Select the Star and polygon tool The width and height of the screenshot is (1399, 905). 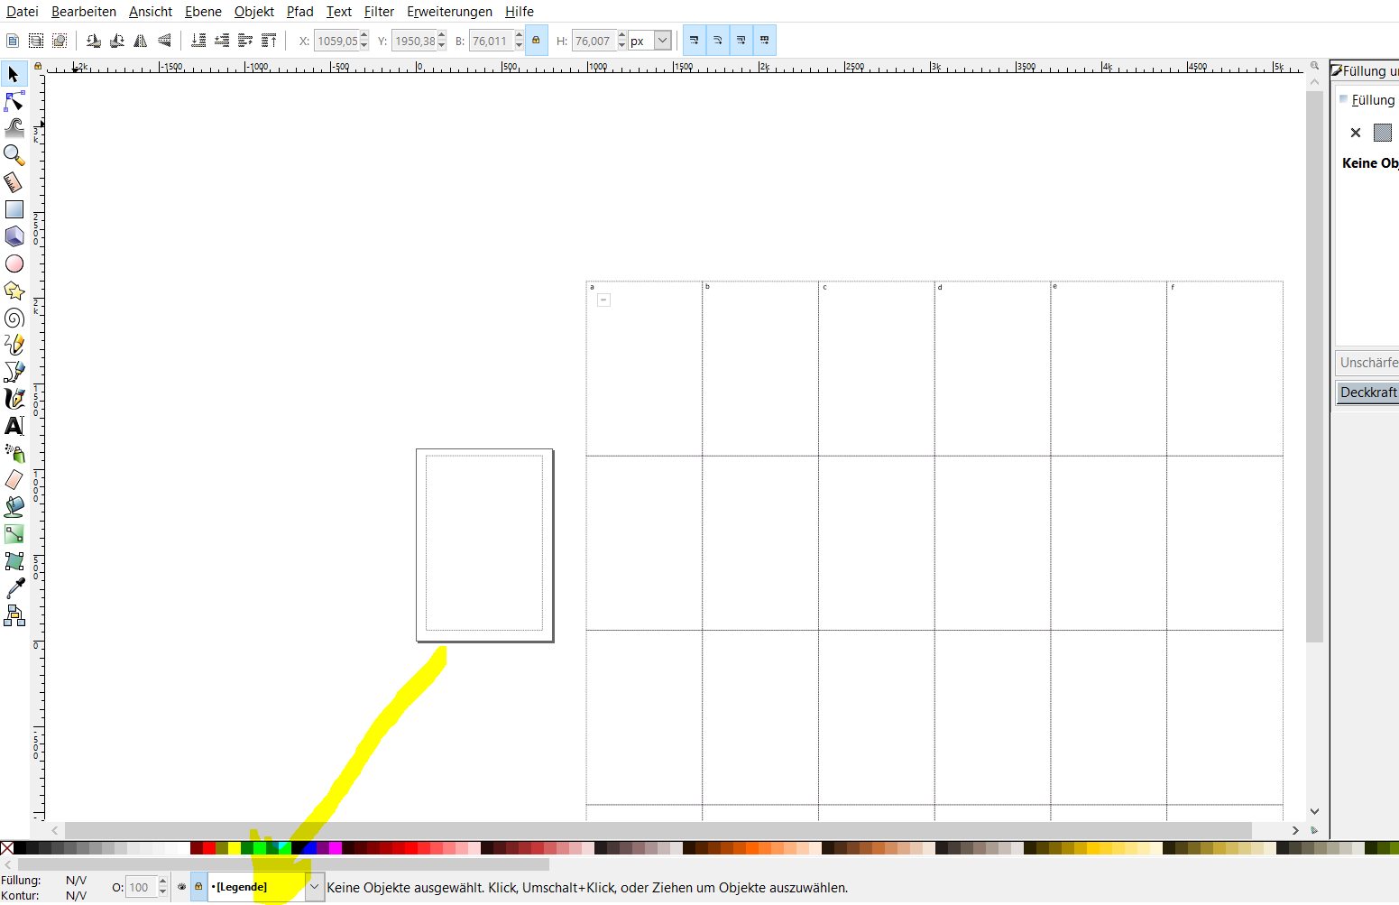tap(14, 291)
